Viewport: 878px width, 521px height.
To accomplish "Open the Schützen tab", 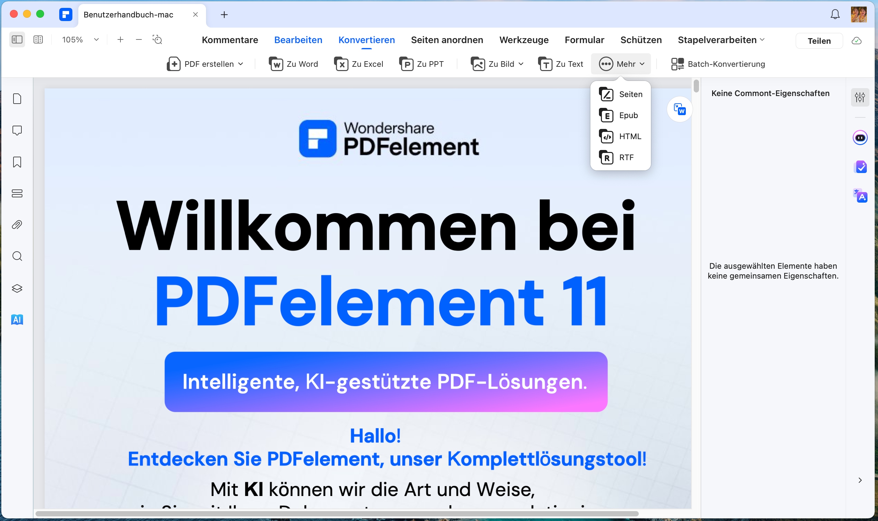I will (641, 40).
